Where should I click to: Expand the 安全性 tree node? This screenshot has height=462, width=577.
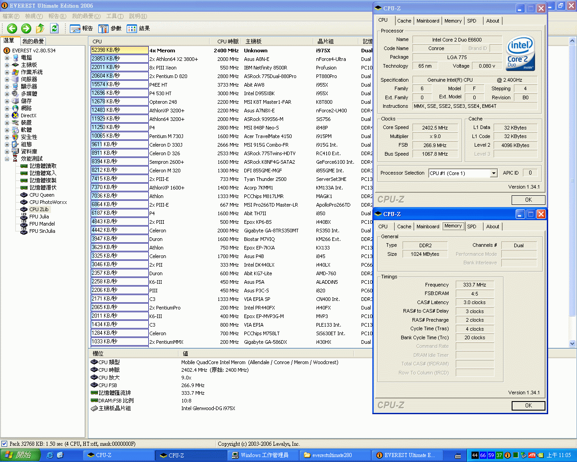[7, 137]
